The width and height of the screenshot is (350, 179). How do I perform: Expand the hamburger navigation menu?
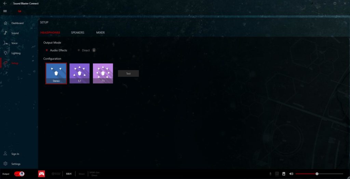coord(5,11)
